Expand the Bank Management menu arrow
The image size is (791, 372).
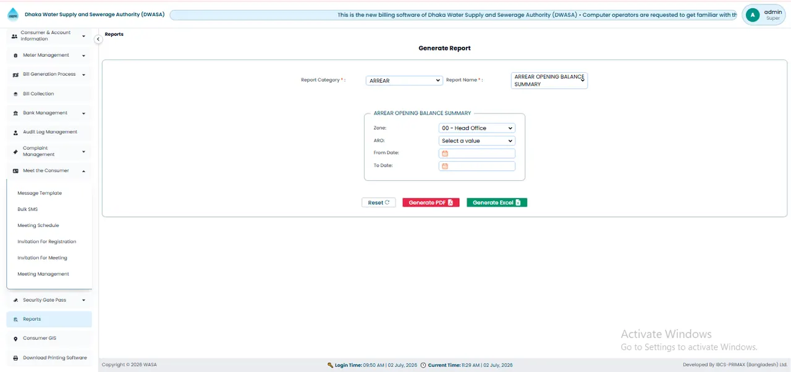pos(83,114)
